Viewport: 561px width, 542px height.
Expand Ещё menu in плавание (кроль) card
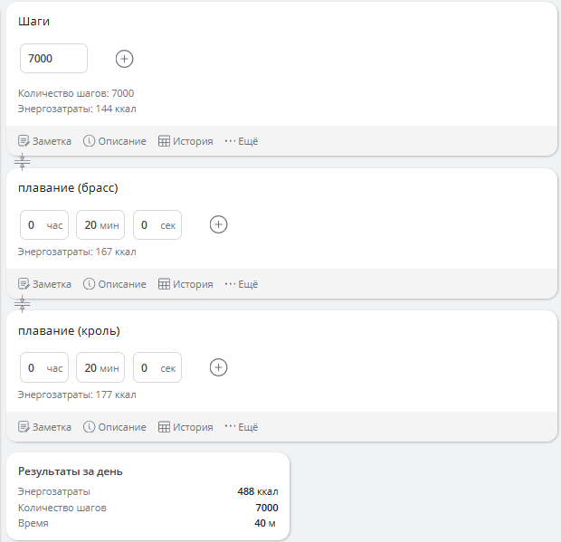tap(242, 427)
